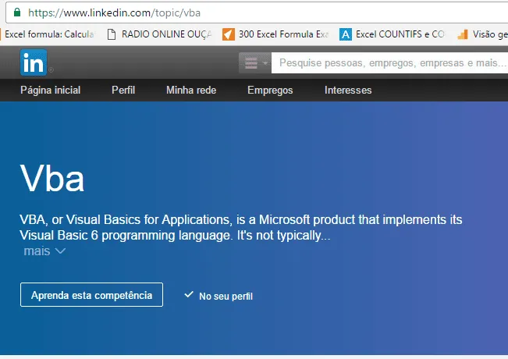Click the Vba topic heading

pos(52,178)
